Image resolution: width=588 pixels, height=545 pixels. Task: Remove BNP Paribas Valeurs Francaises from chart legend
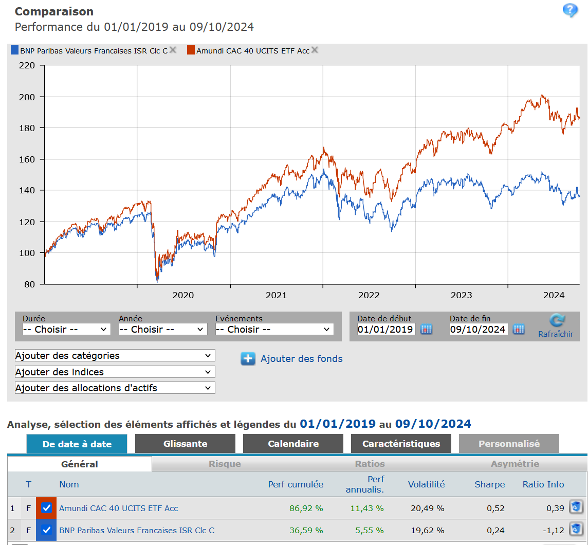tap(173, 50)
